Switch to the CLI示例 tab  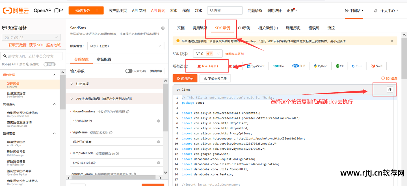[244, 28]
